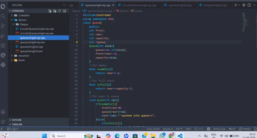The width and height of the screenshot is (257, 138).
Task: Open run options dropdown arrow
Action: pyautogui.click(x=239, y=5)
